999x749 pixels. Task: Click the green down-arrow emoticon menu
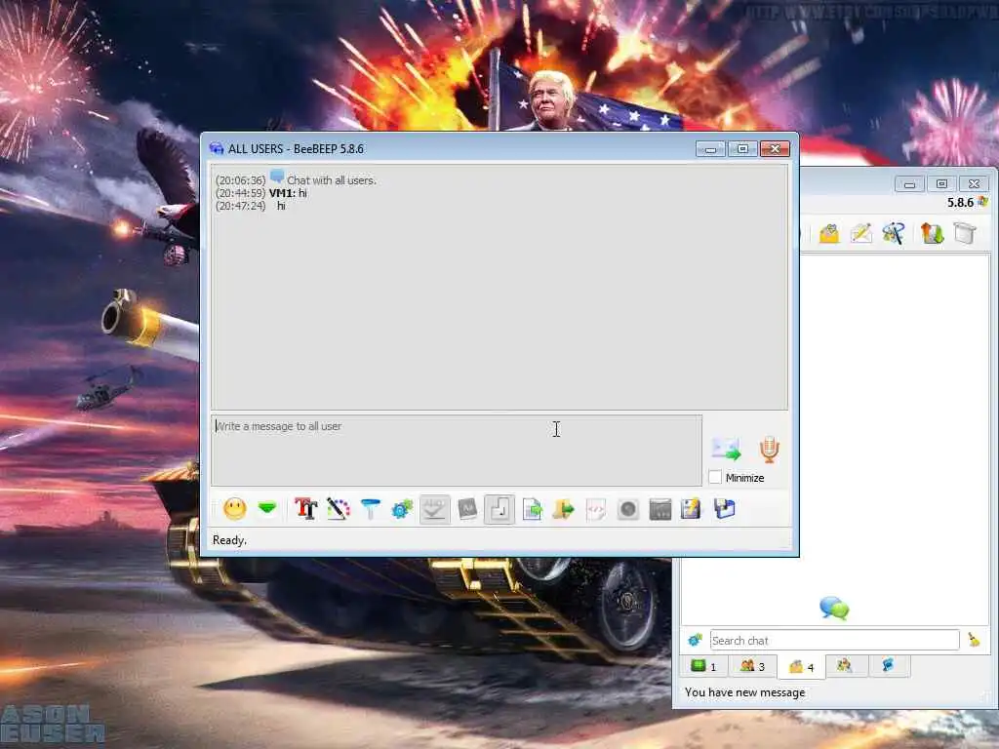[x=267, y=508]
